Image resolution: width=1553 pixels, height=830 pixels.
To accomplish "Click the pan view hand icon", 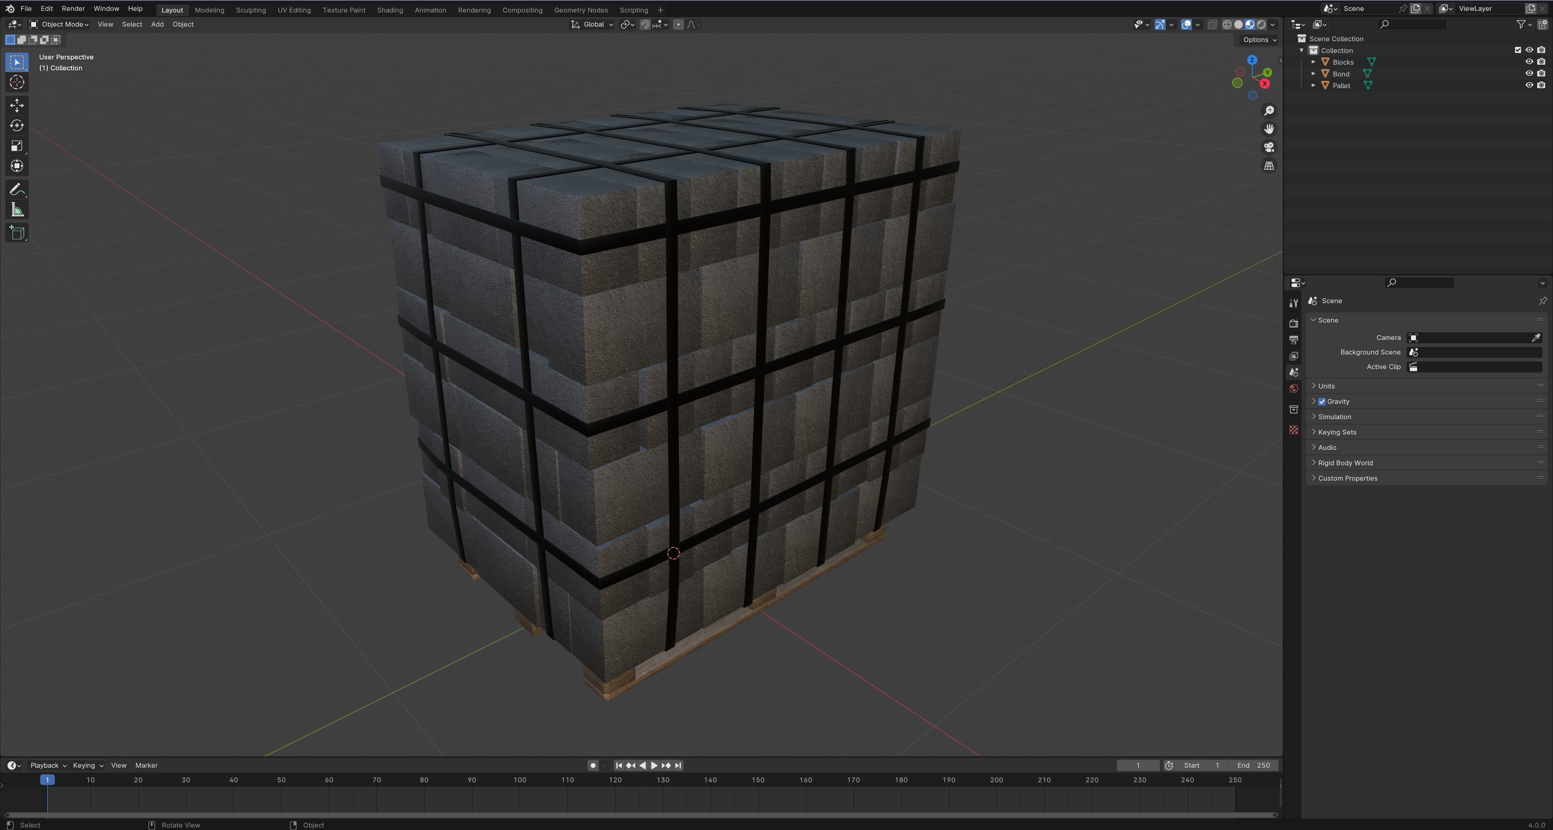I will [1269, 129].
